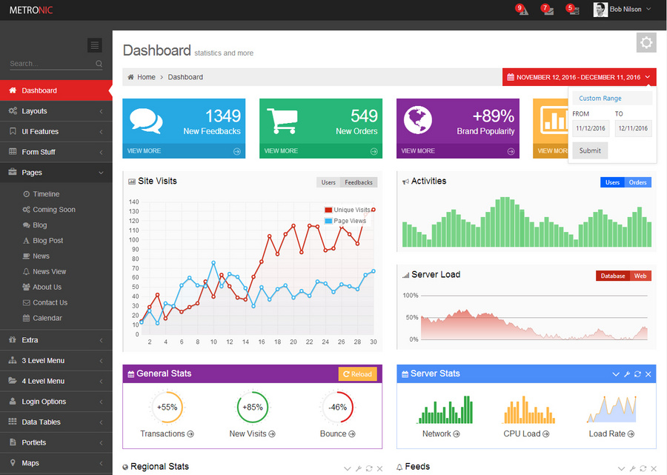The image size is (667, 475).
Task: Open the Bob Nilson user dropdown
Action: pyautogui.click(x=623, y=10)
